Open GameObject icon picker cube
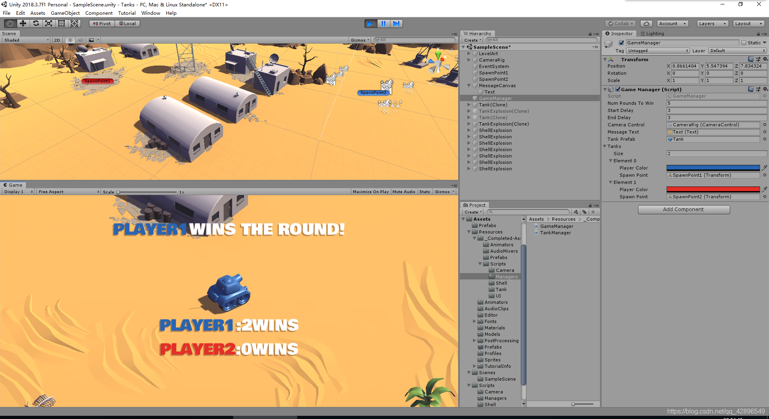The height and width of the screenshot is (419, 769). click(609, 44)
